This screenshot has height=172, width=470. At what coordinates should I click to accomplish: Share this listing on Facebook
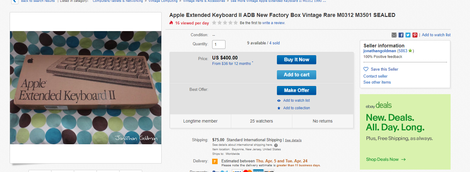[401, 35]
